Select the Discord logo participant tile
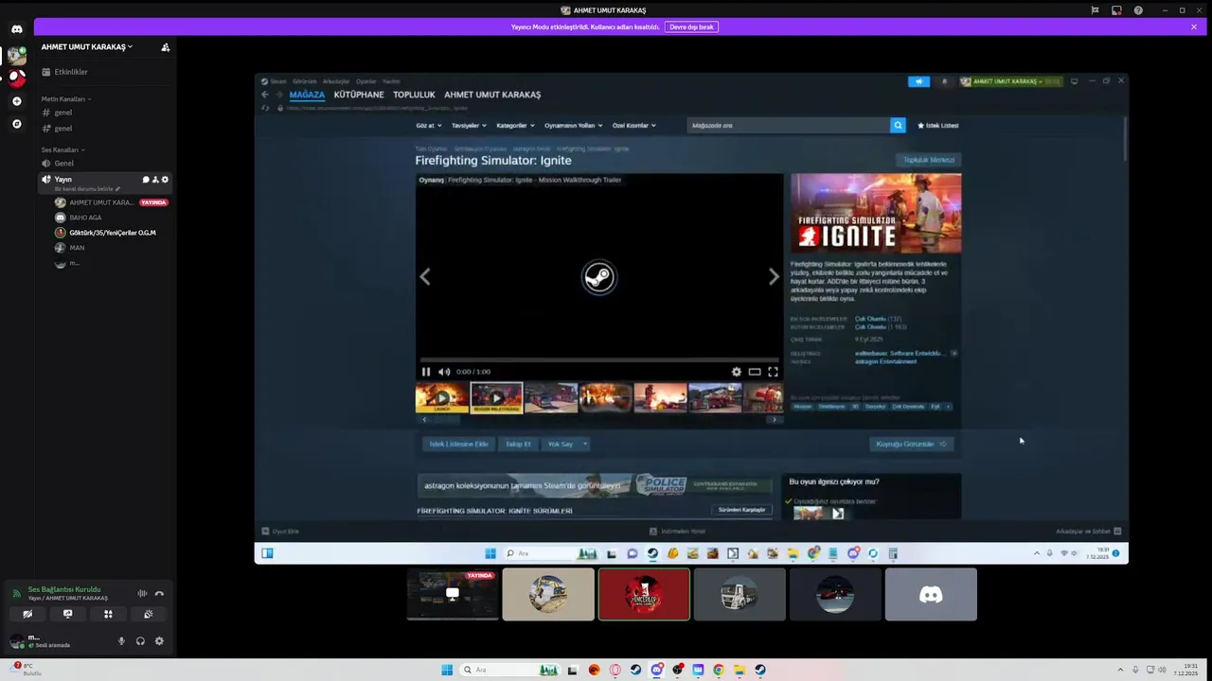 [931, 594]
